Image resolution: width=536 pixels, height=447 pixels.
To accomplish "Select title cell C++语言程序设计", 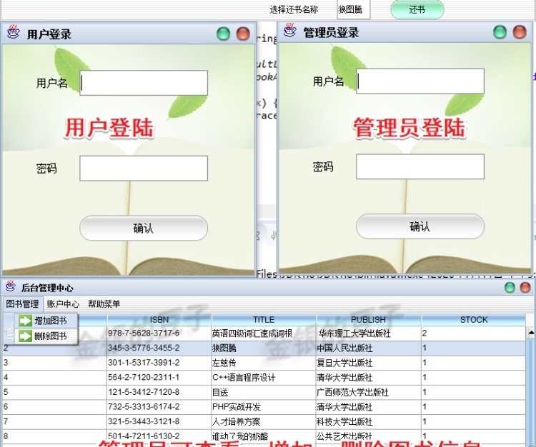I will (264, 377).
